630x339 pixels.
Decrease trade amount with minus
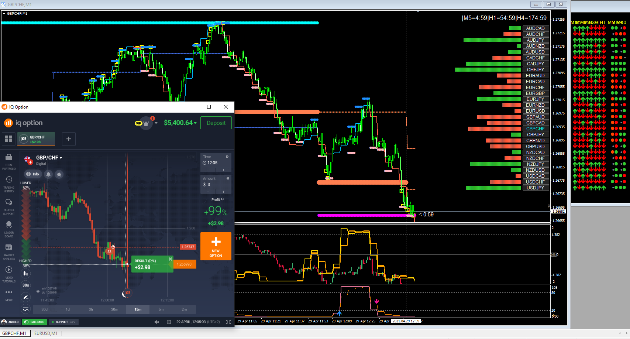pos(208,192)
